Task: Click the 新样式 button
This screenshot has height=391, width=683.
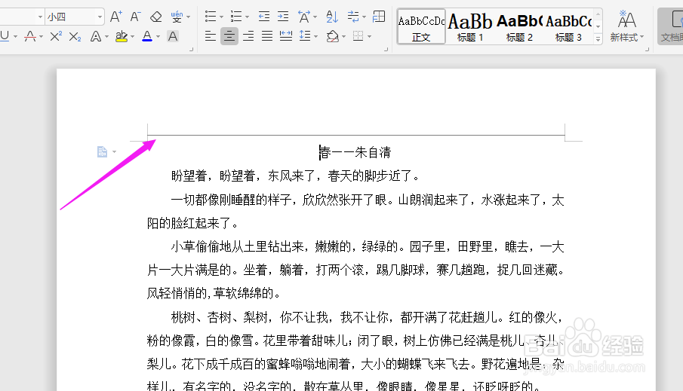Action: click(627, 26)
